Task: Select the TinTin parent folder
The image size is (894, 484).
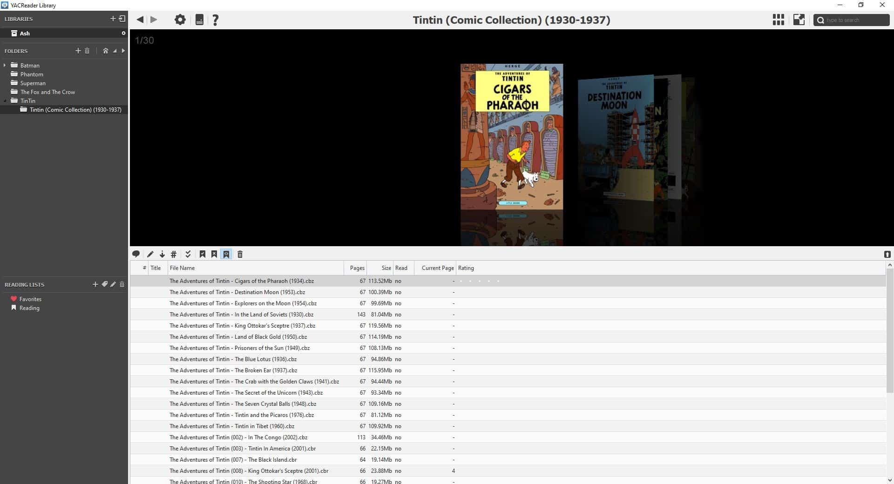Action: [27, 101]
